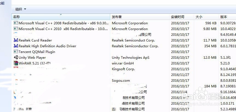Screen dimensions: 236x112
Task: Click the 2016/10/17 date in the Unity Web Player row
Action: (180, 58)
